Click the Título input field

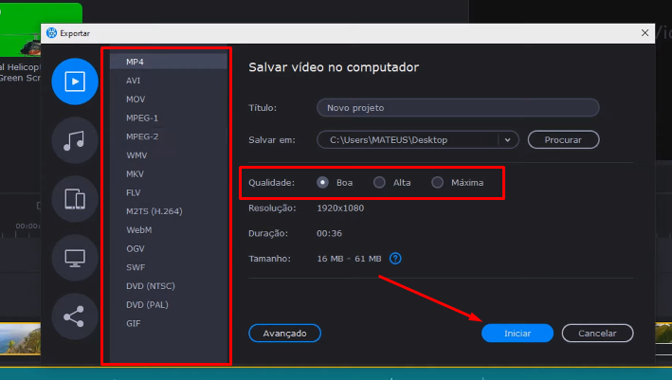point(457,108)
